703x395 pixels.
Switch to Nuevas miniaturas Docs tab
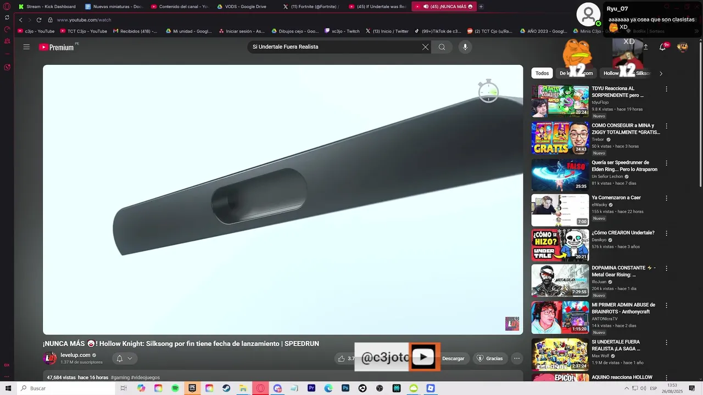[x=114, y=7]
